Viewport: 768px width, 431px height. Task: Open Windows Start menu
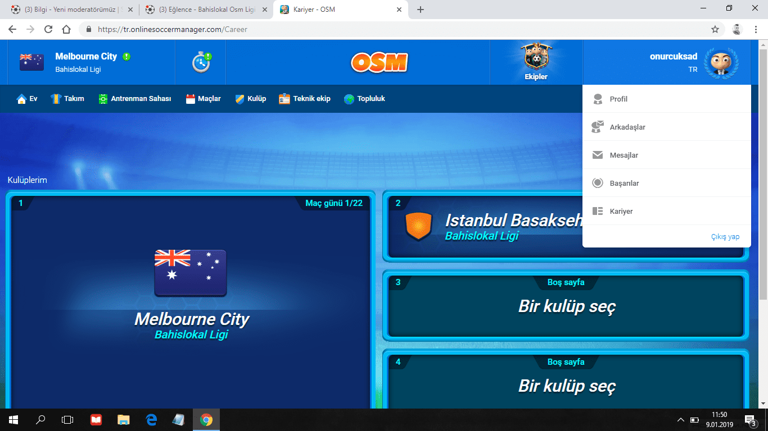point(13,420)
